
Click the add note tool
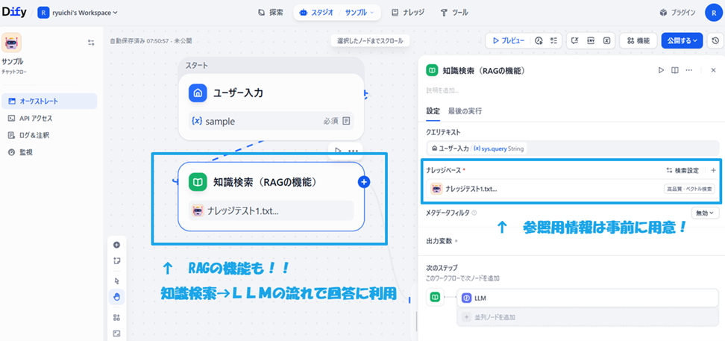[x=116, y=261]
